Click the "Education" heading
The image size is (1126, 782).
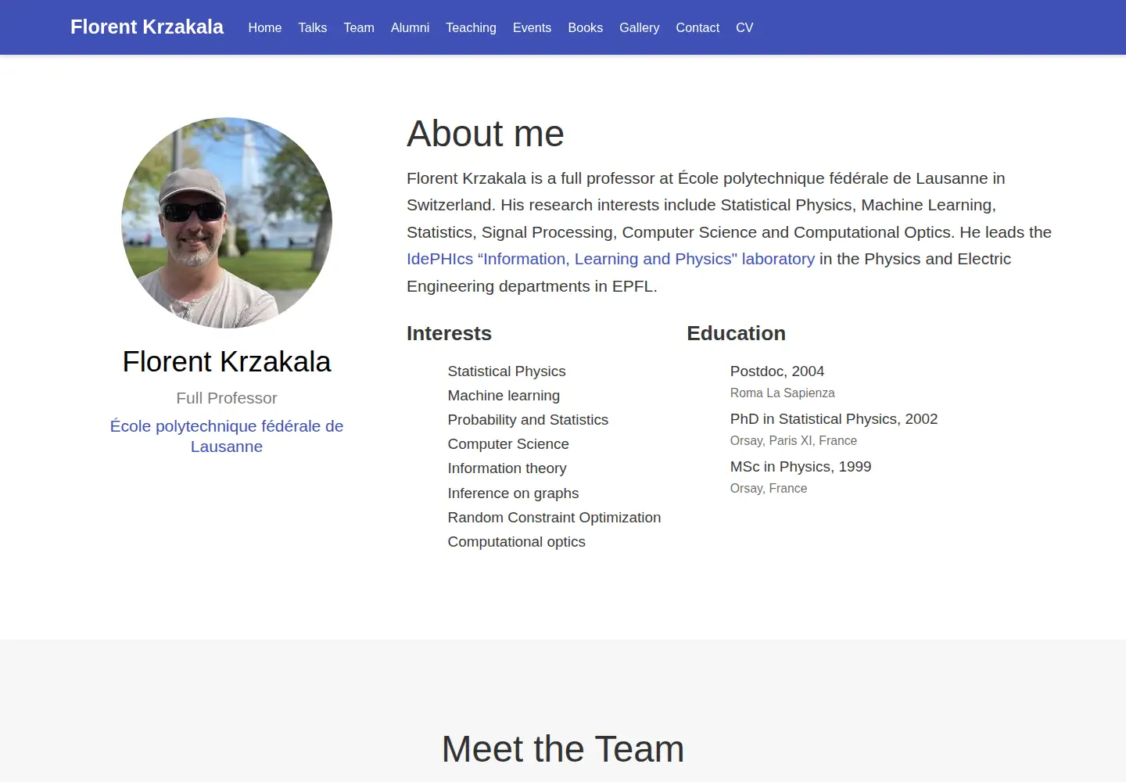point(737,333)
